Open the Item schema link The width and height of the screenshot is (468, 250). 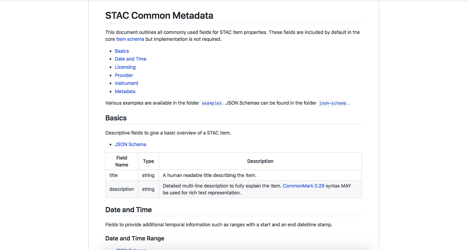point(130,39)
